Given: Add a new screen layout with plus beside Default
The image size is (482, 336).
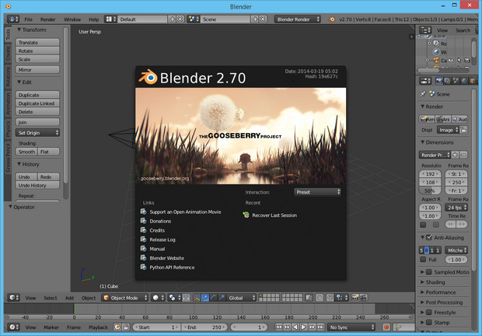Looking at the screenshot, I should click(x=172, y=19).
